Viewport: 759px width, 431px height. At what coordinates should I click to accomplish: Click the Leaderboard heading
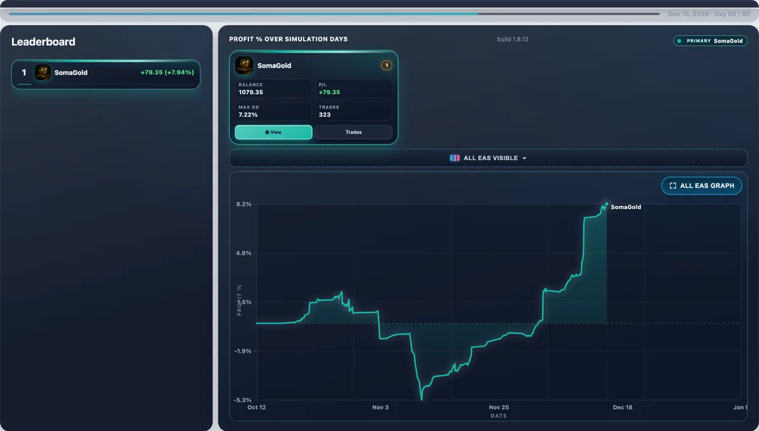click(43, 41)
